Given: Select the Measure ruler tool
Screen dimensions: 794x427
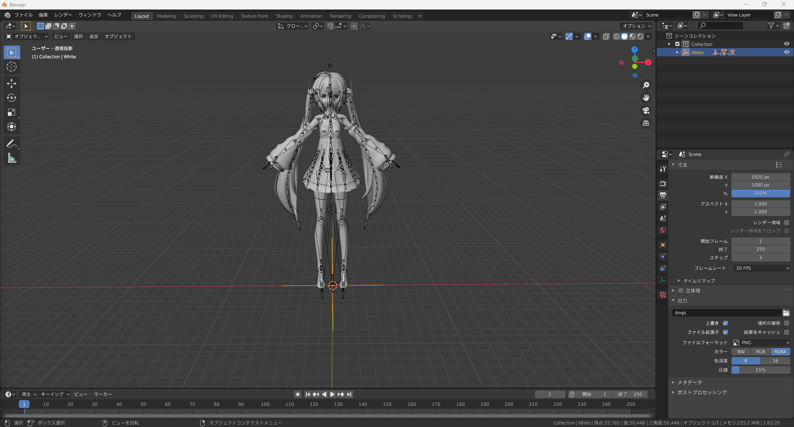Looking at the screenshot, I should coord(12,158).
